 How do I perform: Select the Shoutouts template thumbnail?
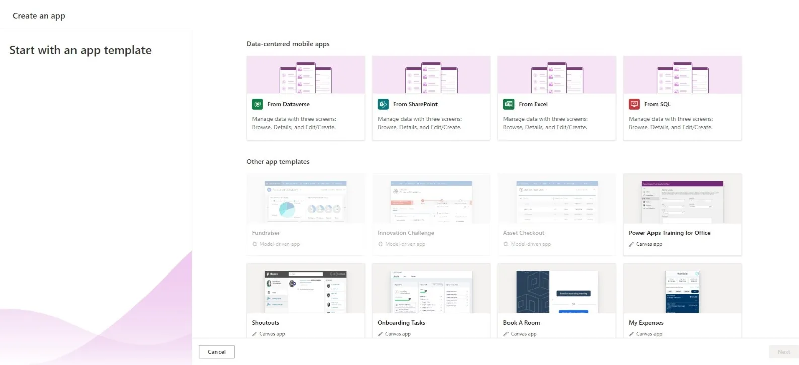(x=306, y=289)
